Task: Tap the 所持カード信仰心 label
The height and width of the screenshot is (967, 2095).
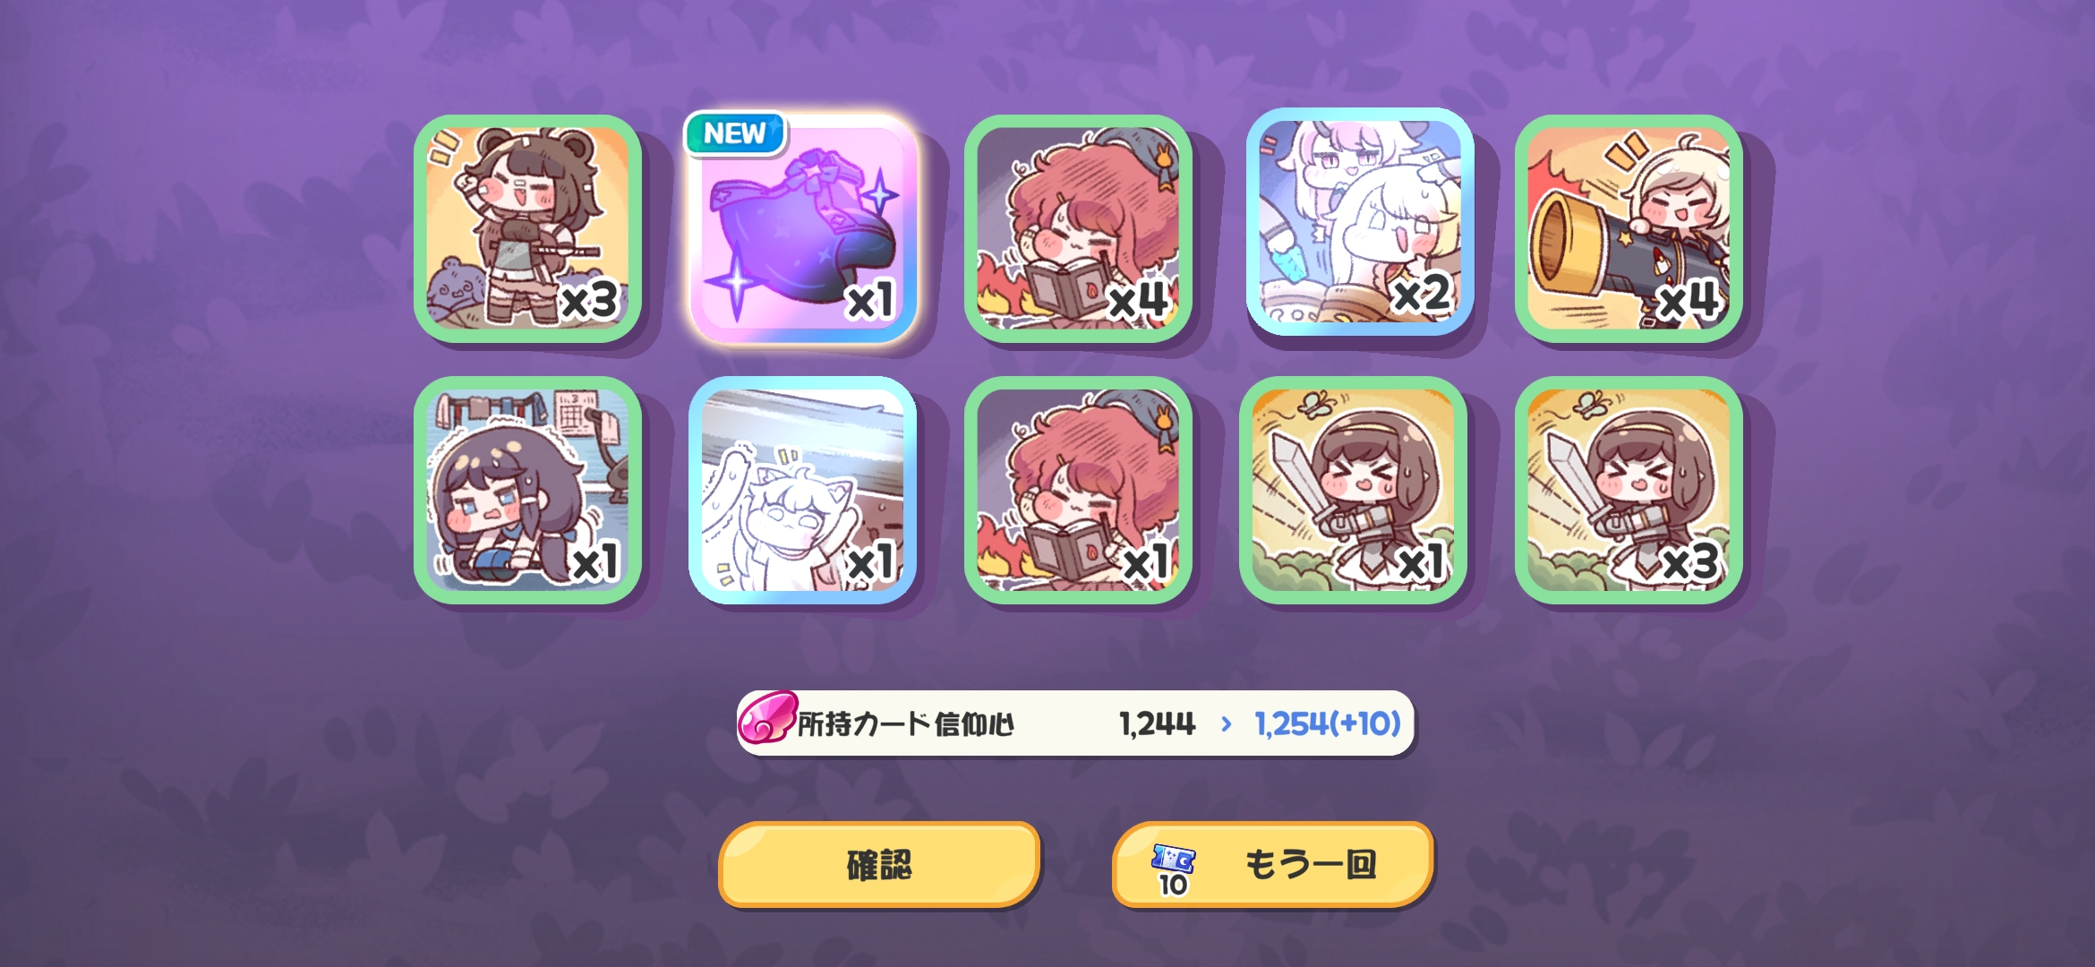Action: [x=905, y=723]
